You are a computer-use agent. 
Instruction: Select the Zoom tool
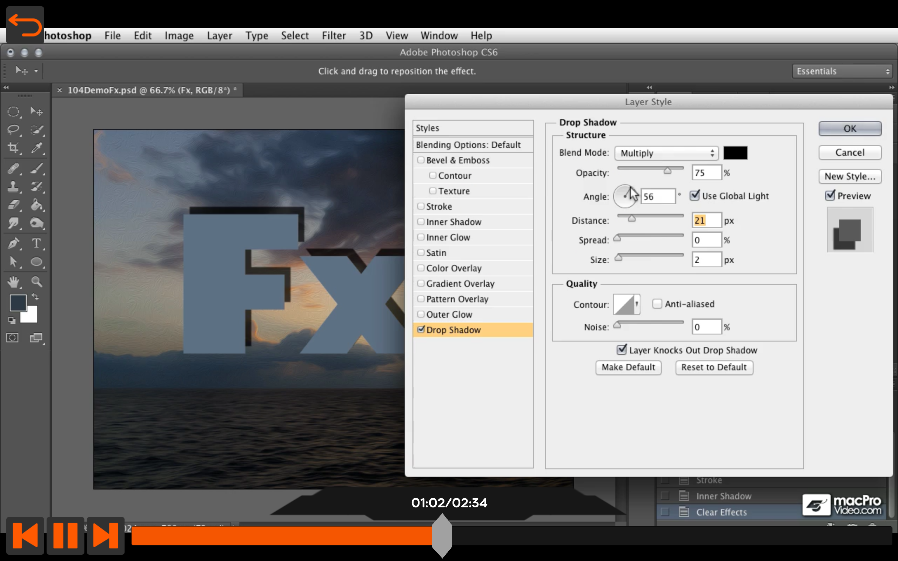tap(37, 282)
